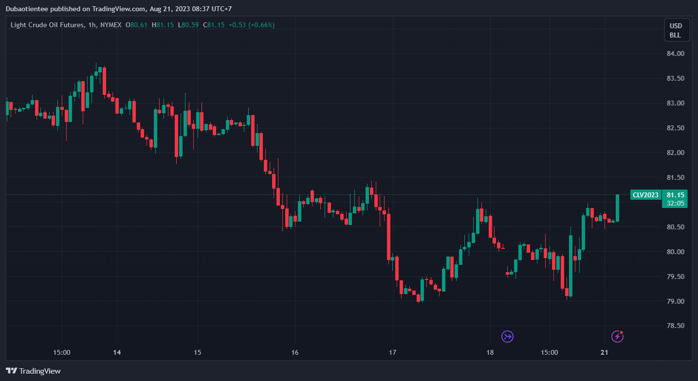Screen dimensions: 698x381
Task: Click the 78.50 price axis label
Action: (675, 326)
